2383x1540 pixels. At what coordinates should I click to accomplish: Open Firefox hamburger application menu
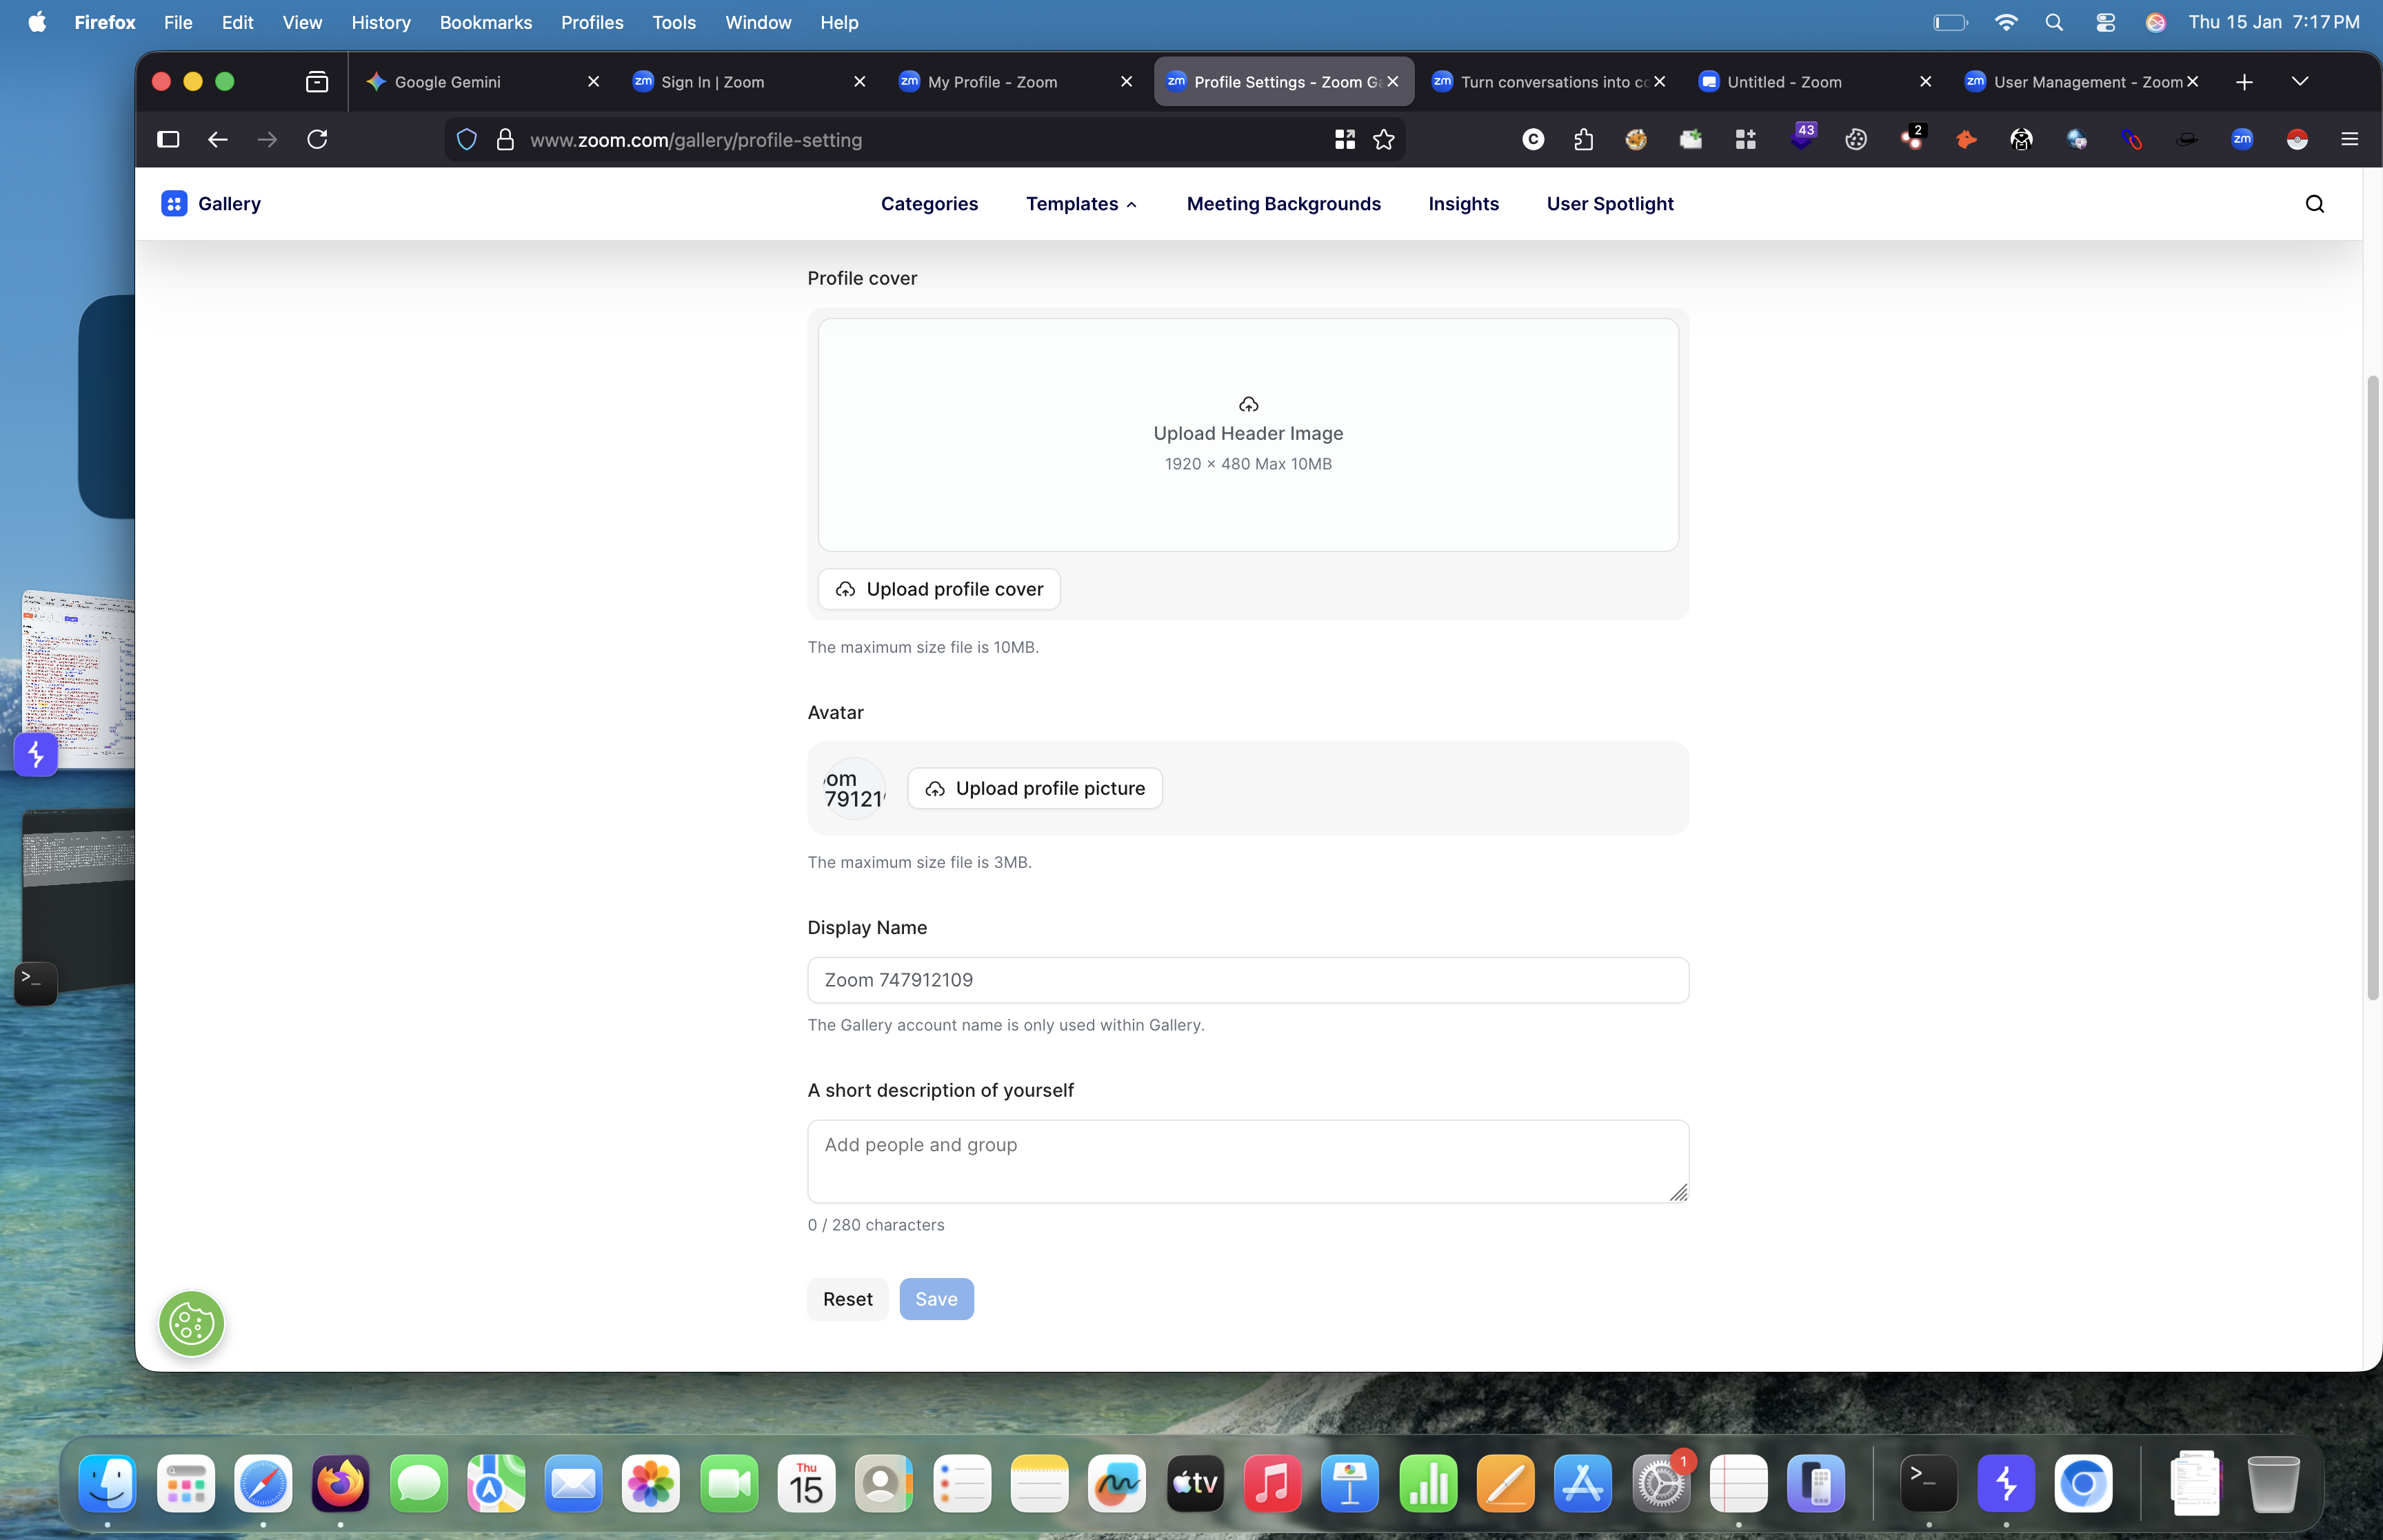2349,140
